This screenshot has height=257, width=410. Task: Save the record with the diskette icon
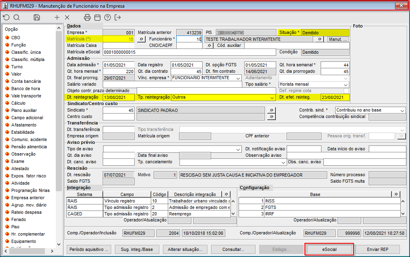click(37, 17)
